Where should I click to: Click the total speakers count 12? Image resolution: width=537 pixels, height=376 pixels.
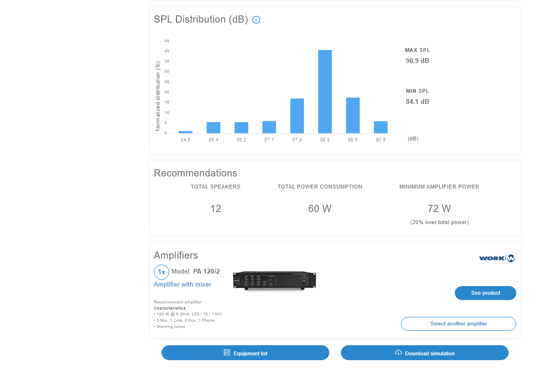[215, 209]
